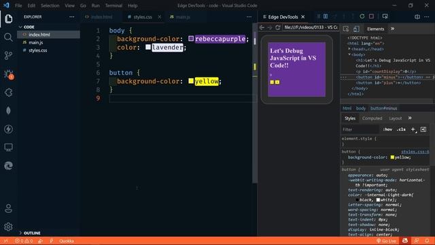Toggle the .cls classes panel
The width and height of the screenshot is (435, 245).
click(x=401, y=129)
